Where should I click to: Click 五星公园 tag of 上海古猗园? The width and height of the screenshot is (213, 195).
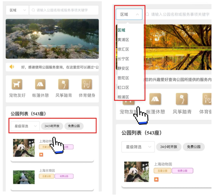(x=47, y=176)
